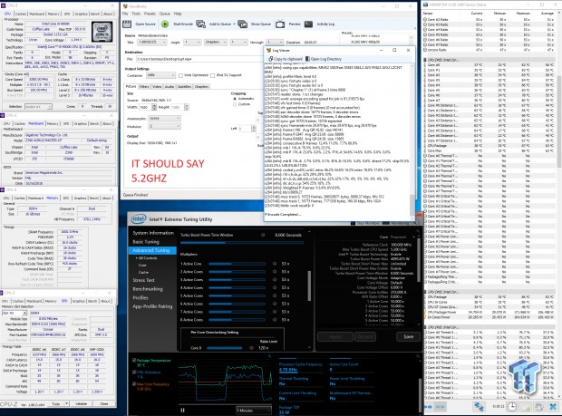Click info icon beside Turbo Boost Power Time Window
562x416 pixels.
click(263, 235)
